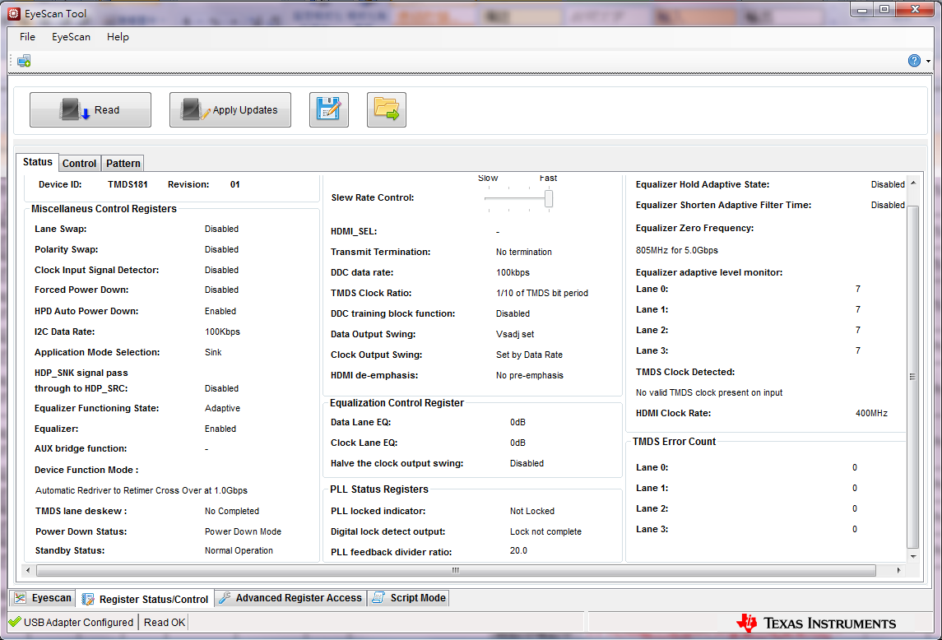
Task: Select the Status tab
Action: point(38,162)
